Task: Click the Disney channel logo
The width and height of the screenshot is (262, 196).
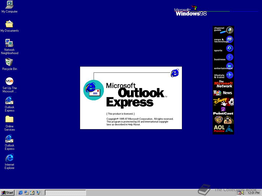Action: pos(223,102)
